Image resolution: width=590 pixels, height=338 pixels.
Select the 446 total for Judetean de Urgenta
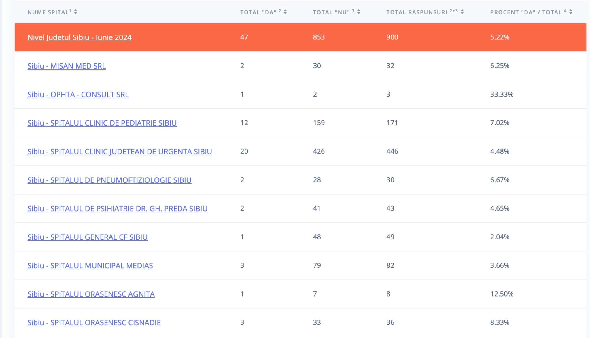tap(392, 151)
